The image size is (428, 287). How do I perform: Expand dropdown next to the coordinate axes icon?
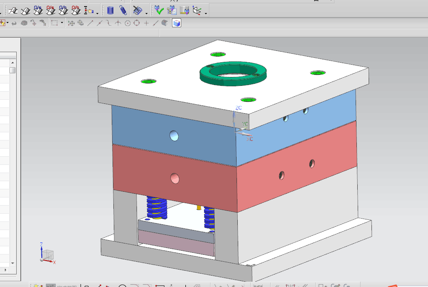[206, 13]
